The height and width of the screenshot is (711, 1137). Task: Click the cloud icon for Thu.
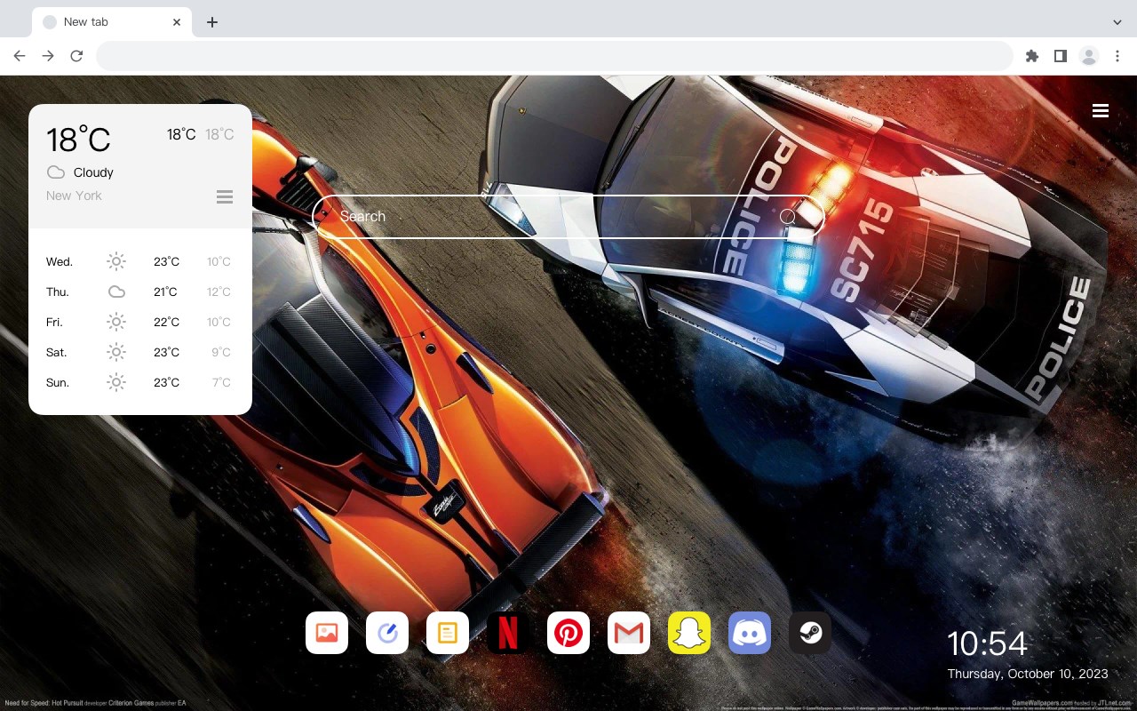pos(116,292)
